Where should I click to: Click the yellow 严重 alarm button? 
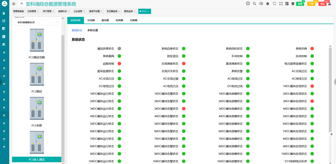[311, 4]
